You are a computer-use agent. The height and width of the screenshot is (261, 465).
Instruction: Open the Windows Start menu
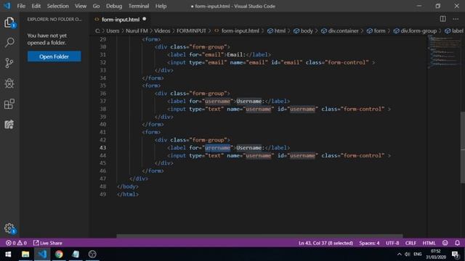[8, 254]
